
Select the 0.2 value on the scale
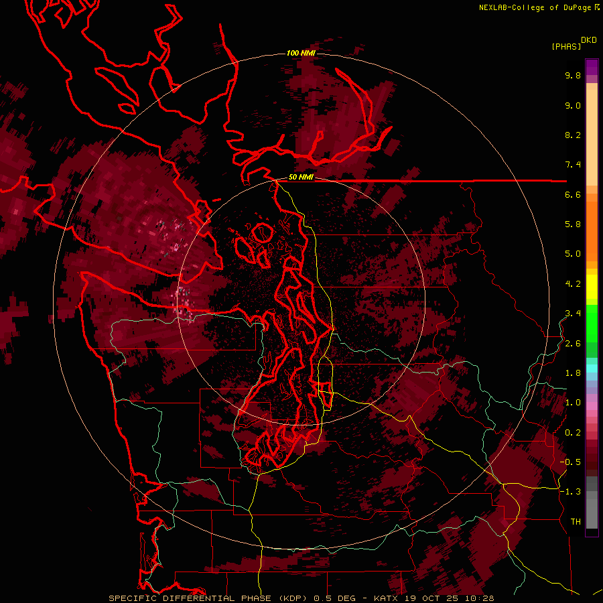[x=573, y=433]
